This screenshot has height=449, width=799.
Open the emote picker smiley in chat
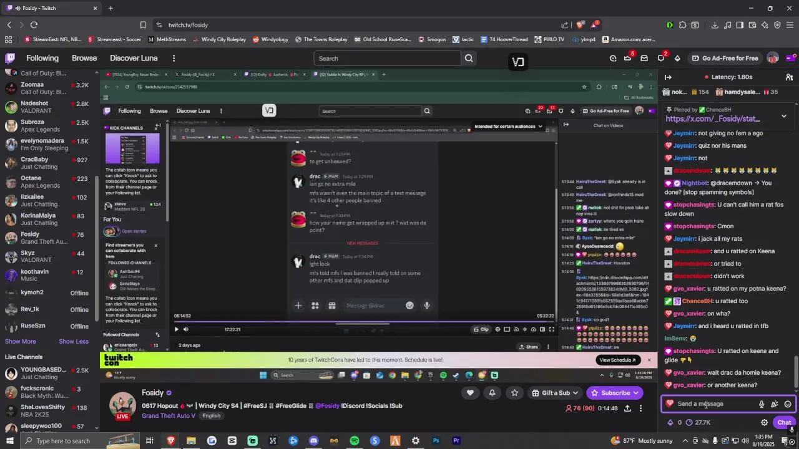(x=788, y=404)
